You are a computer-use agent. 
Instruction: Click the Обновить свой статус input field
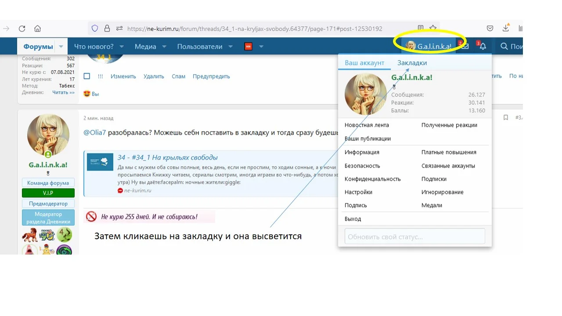[x=414, y=236]
